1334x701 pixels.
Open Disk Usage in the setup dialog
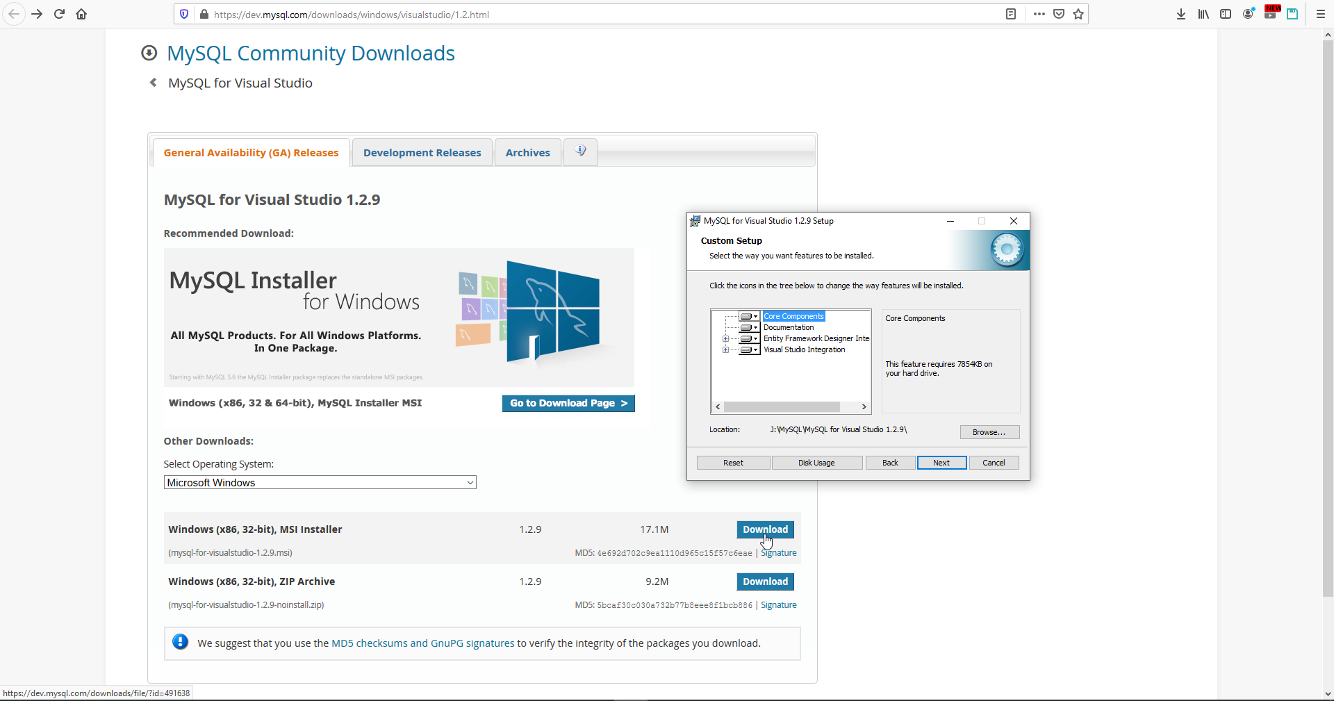click(816, 463)
